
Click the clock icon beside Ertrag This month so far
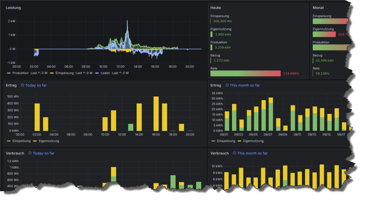227,85
